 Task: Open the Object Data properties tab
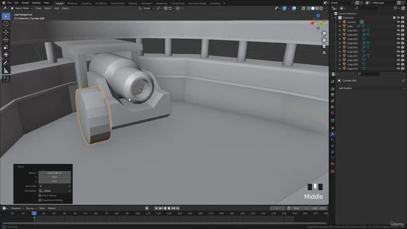[x=333, y=158]
